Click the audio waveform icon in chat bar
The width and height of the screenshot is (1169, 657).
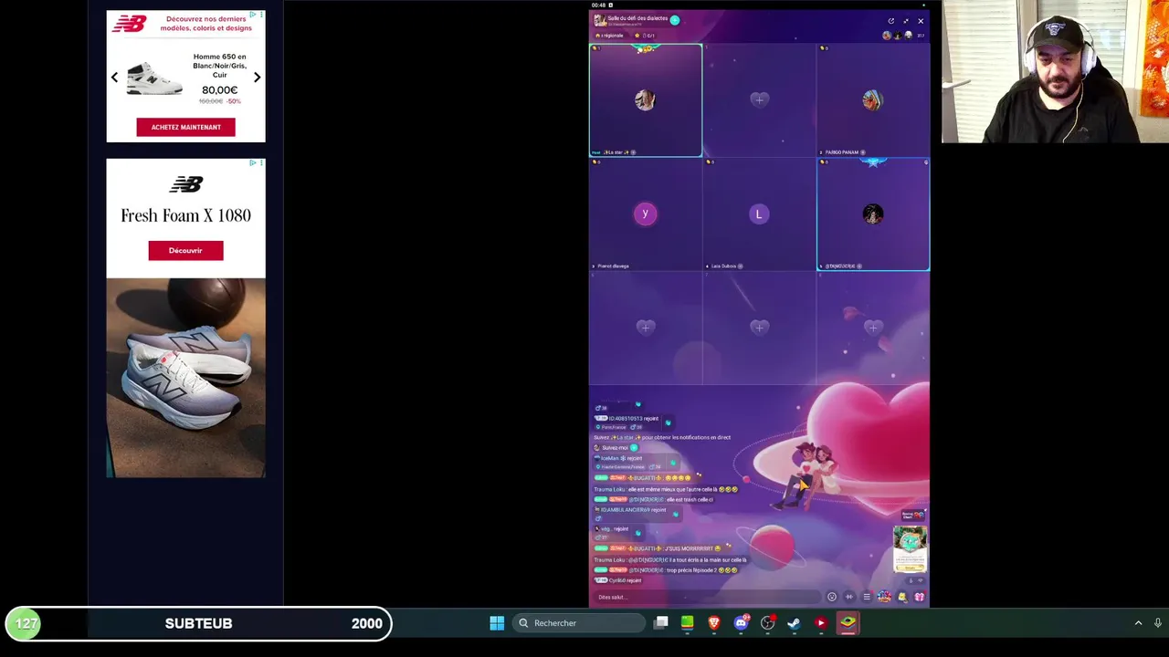click(849, 597)
